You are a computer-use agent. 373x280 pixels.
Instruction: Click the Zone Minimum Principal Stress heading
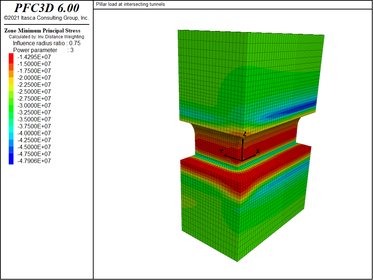[42, 31]
